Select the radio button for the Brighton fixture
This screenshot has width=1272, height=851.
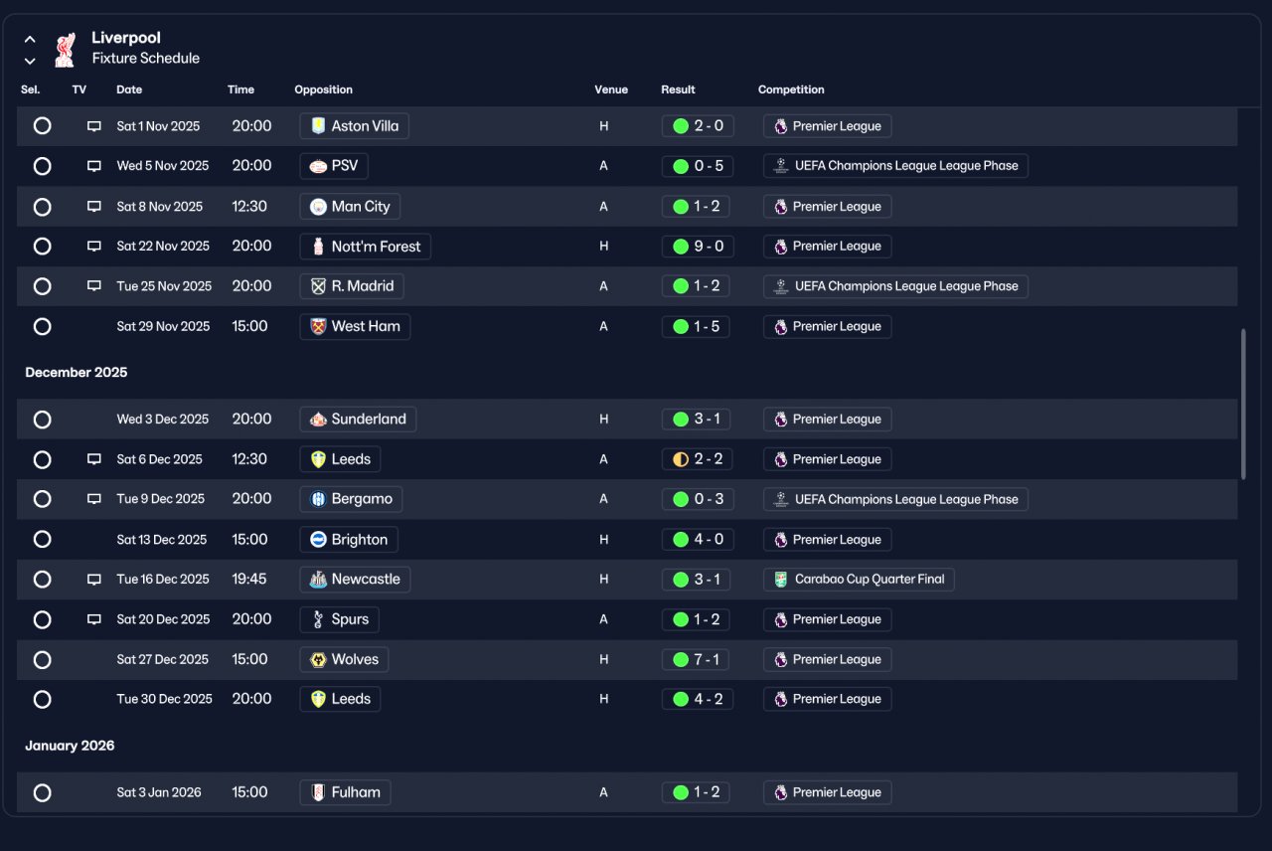[42, 540]
